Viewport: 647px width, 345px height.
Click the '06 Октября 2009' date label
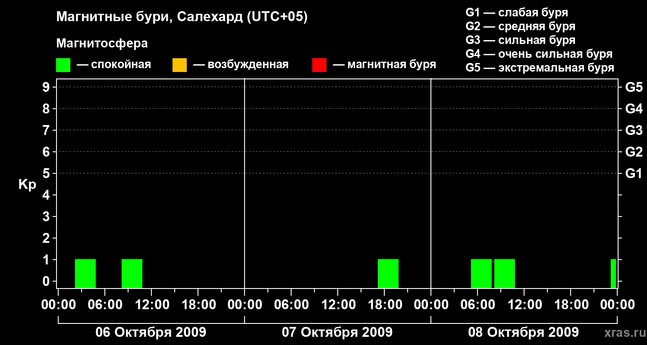pos(151,332)
